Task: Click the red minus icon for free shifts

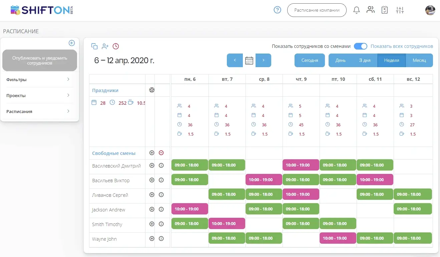Action: click(161, 153)
